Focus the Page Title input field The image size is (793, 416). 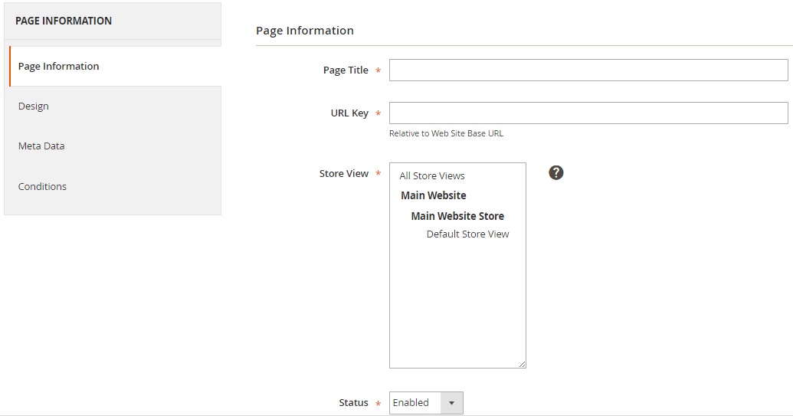[588, 70]
